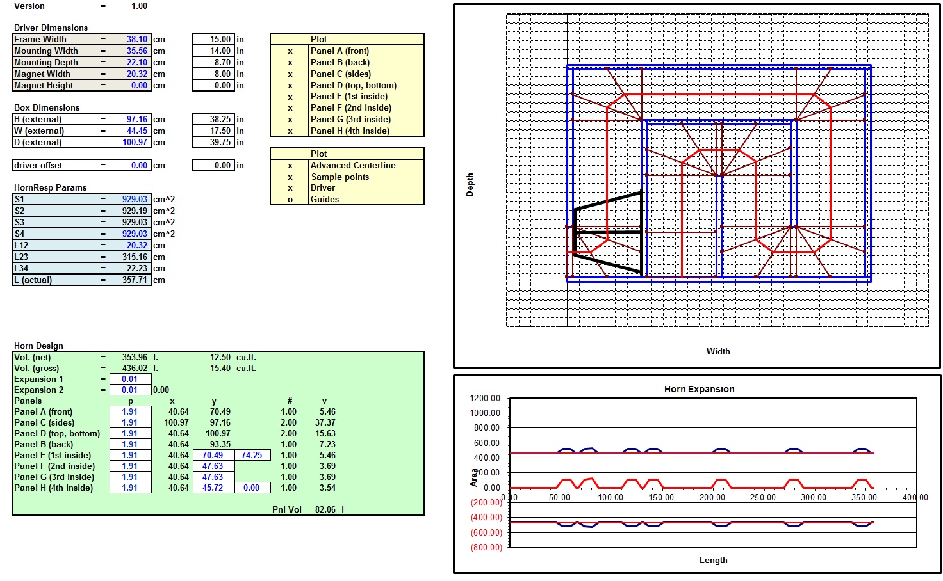This screenshot has width=943, height=581.
Task: Toggle the Driver plot marker
Action: 290,188
